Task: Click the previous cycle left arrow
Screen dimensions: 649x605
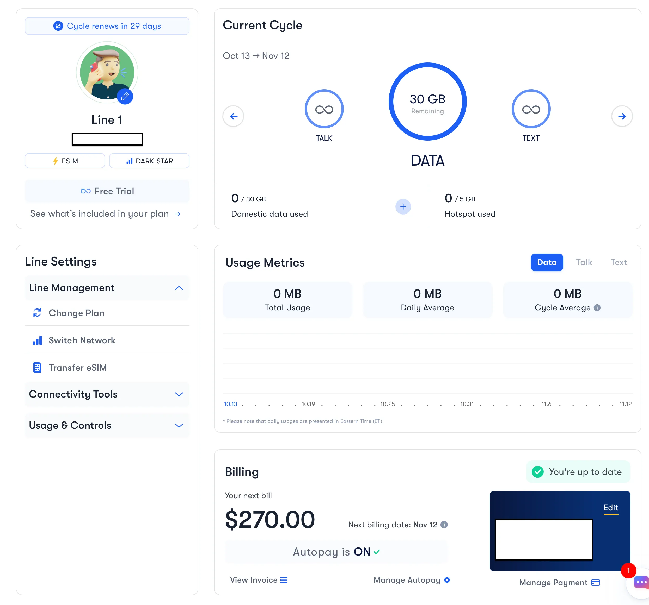Action: [234, 116]
